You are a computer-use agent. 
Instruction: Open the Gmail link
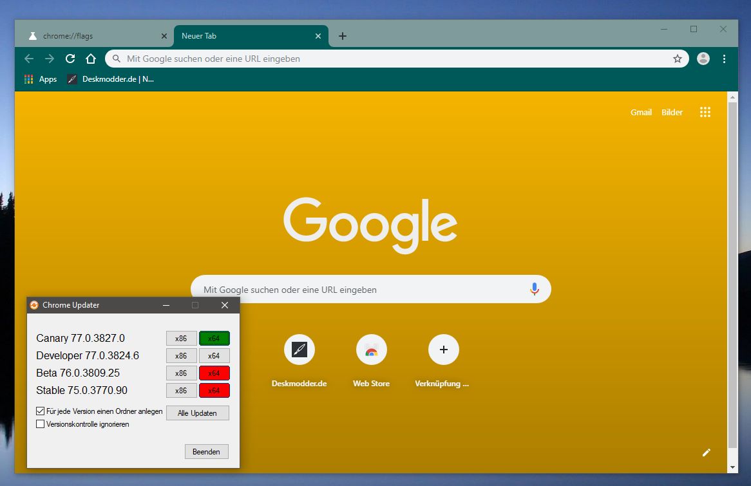641,112
